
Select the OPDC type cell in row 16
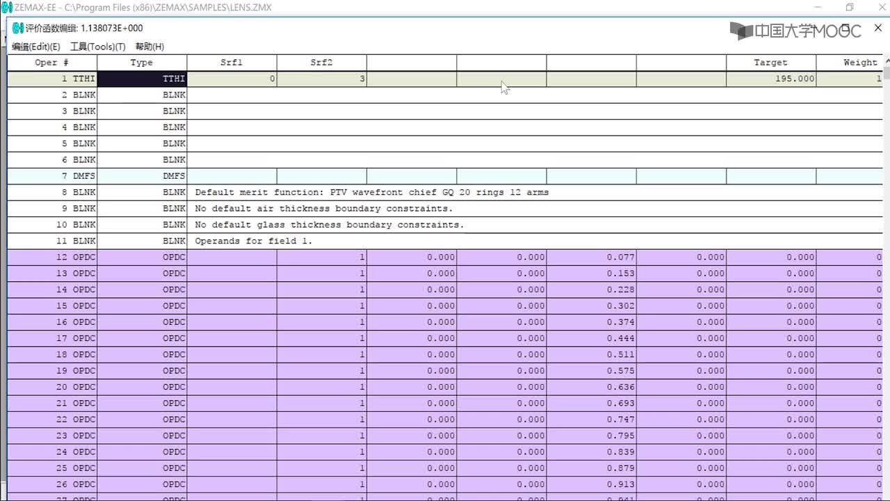click(x=142, y=322)
